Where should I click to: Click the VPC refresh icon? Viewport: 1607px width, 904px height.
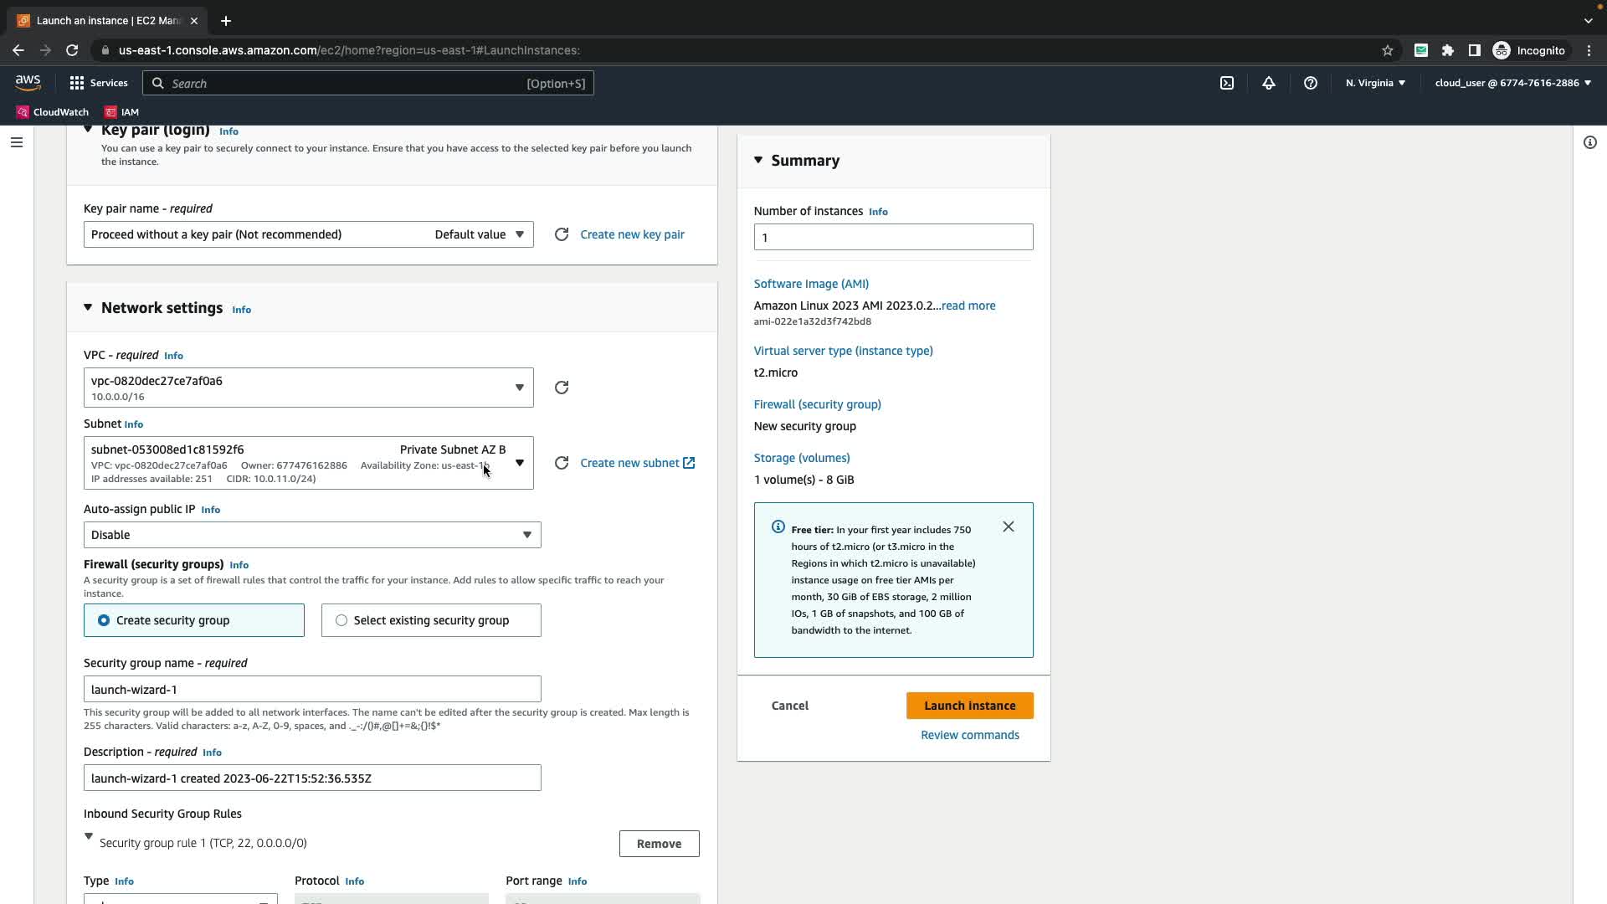562,388
